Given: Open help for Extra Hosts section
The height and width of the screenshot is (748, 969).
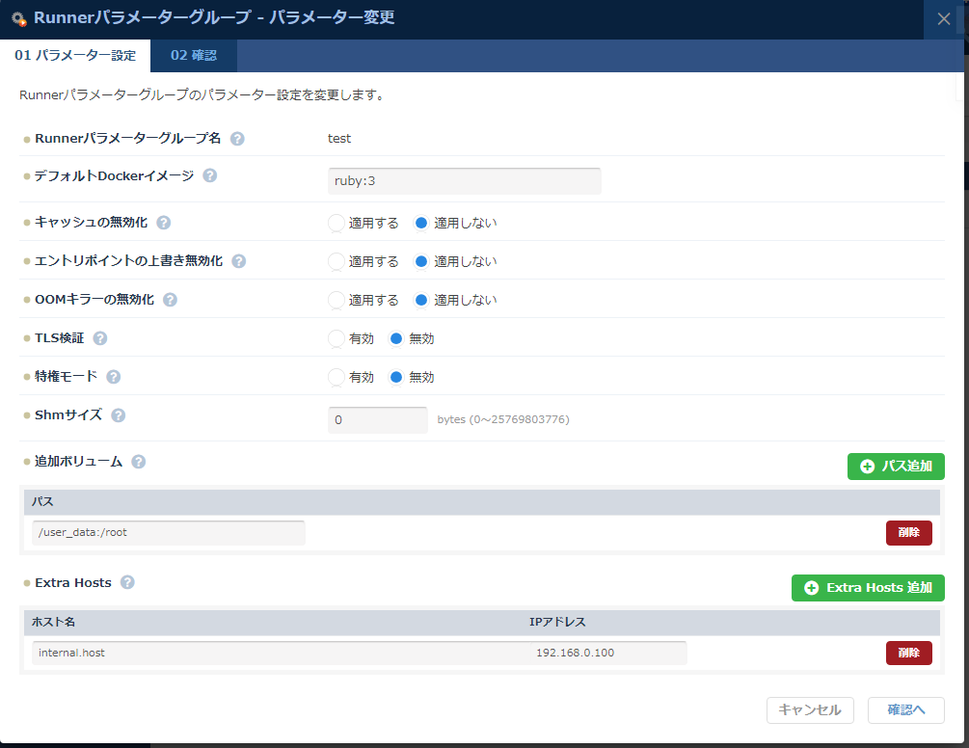Looking at the screenshot, I should pos(129,582).
